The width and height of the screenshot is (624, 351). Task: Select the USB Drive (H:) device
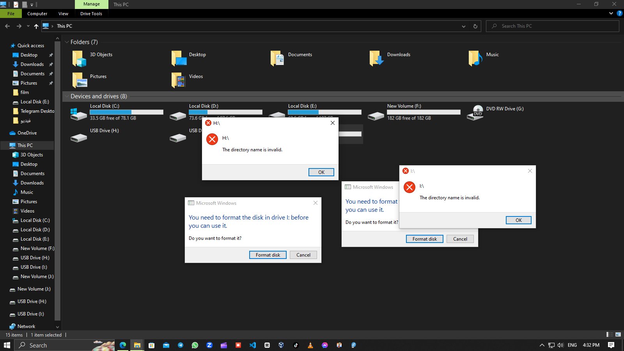point(104,131)
